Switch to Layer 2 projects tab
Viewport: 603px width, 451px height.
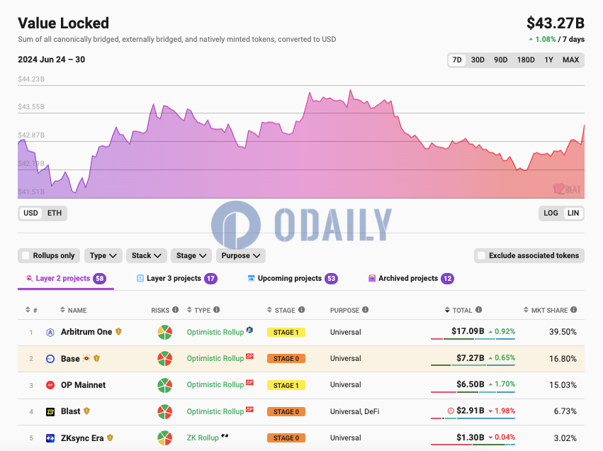point(66,279)
